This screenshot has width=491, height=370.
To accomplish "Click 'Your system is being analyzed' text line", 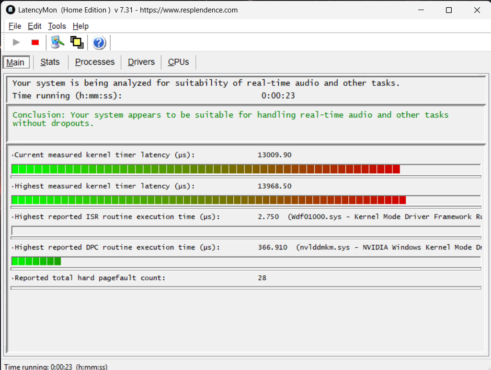I will point(206,83).
